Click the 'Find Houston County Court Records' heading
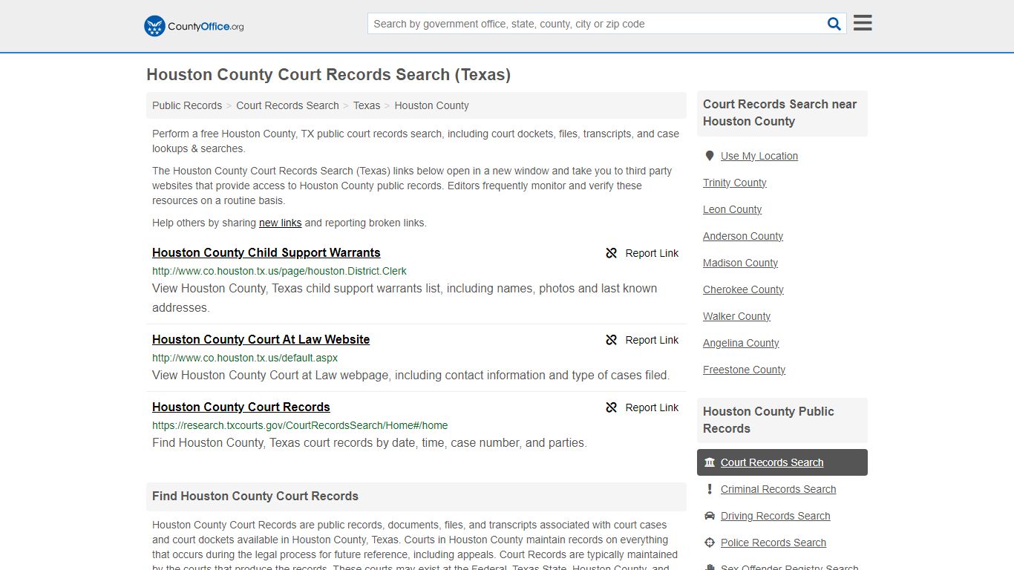1014x570 pixels. [255, 497]
